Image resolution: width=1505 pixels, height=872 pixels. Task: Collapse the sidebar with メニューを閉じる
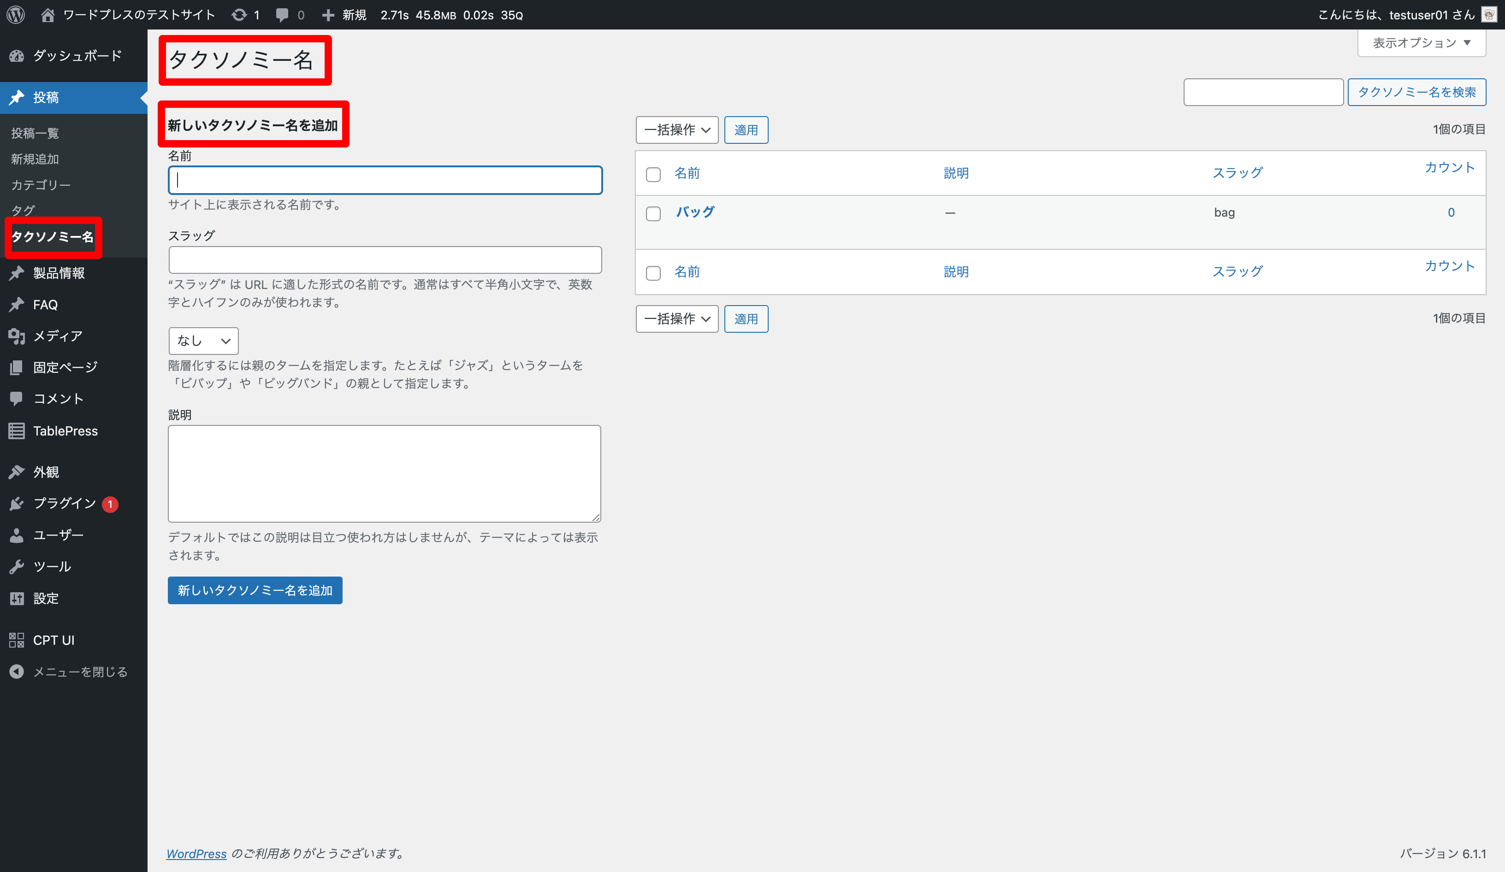(x=80, y=672)
